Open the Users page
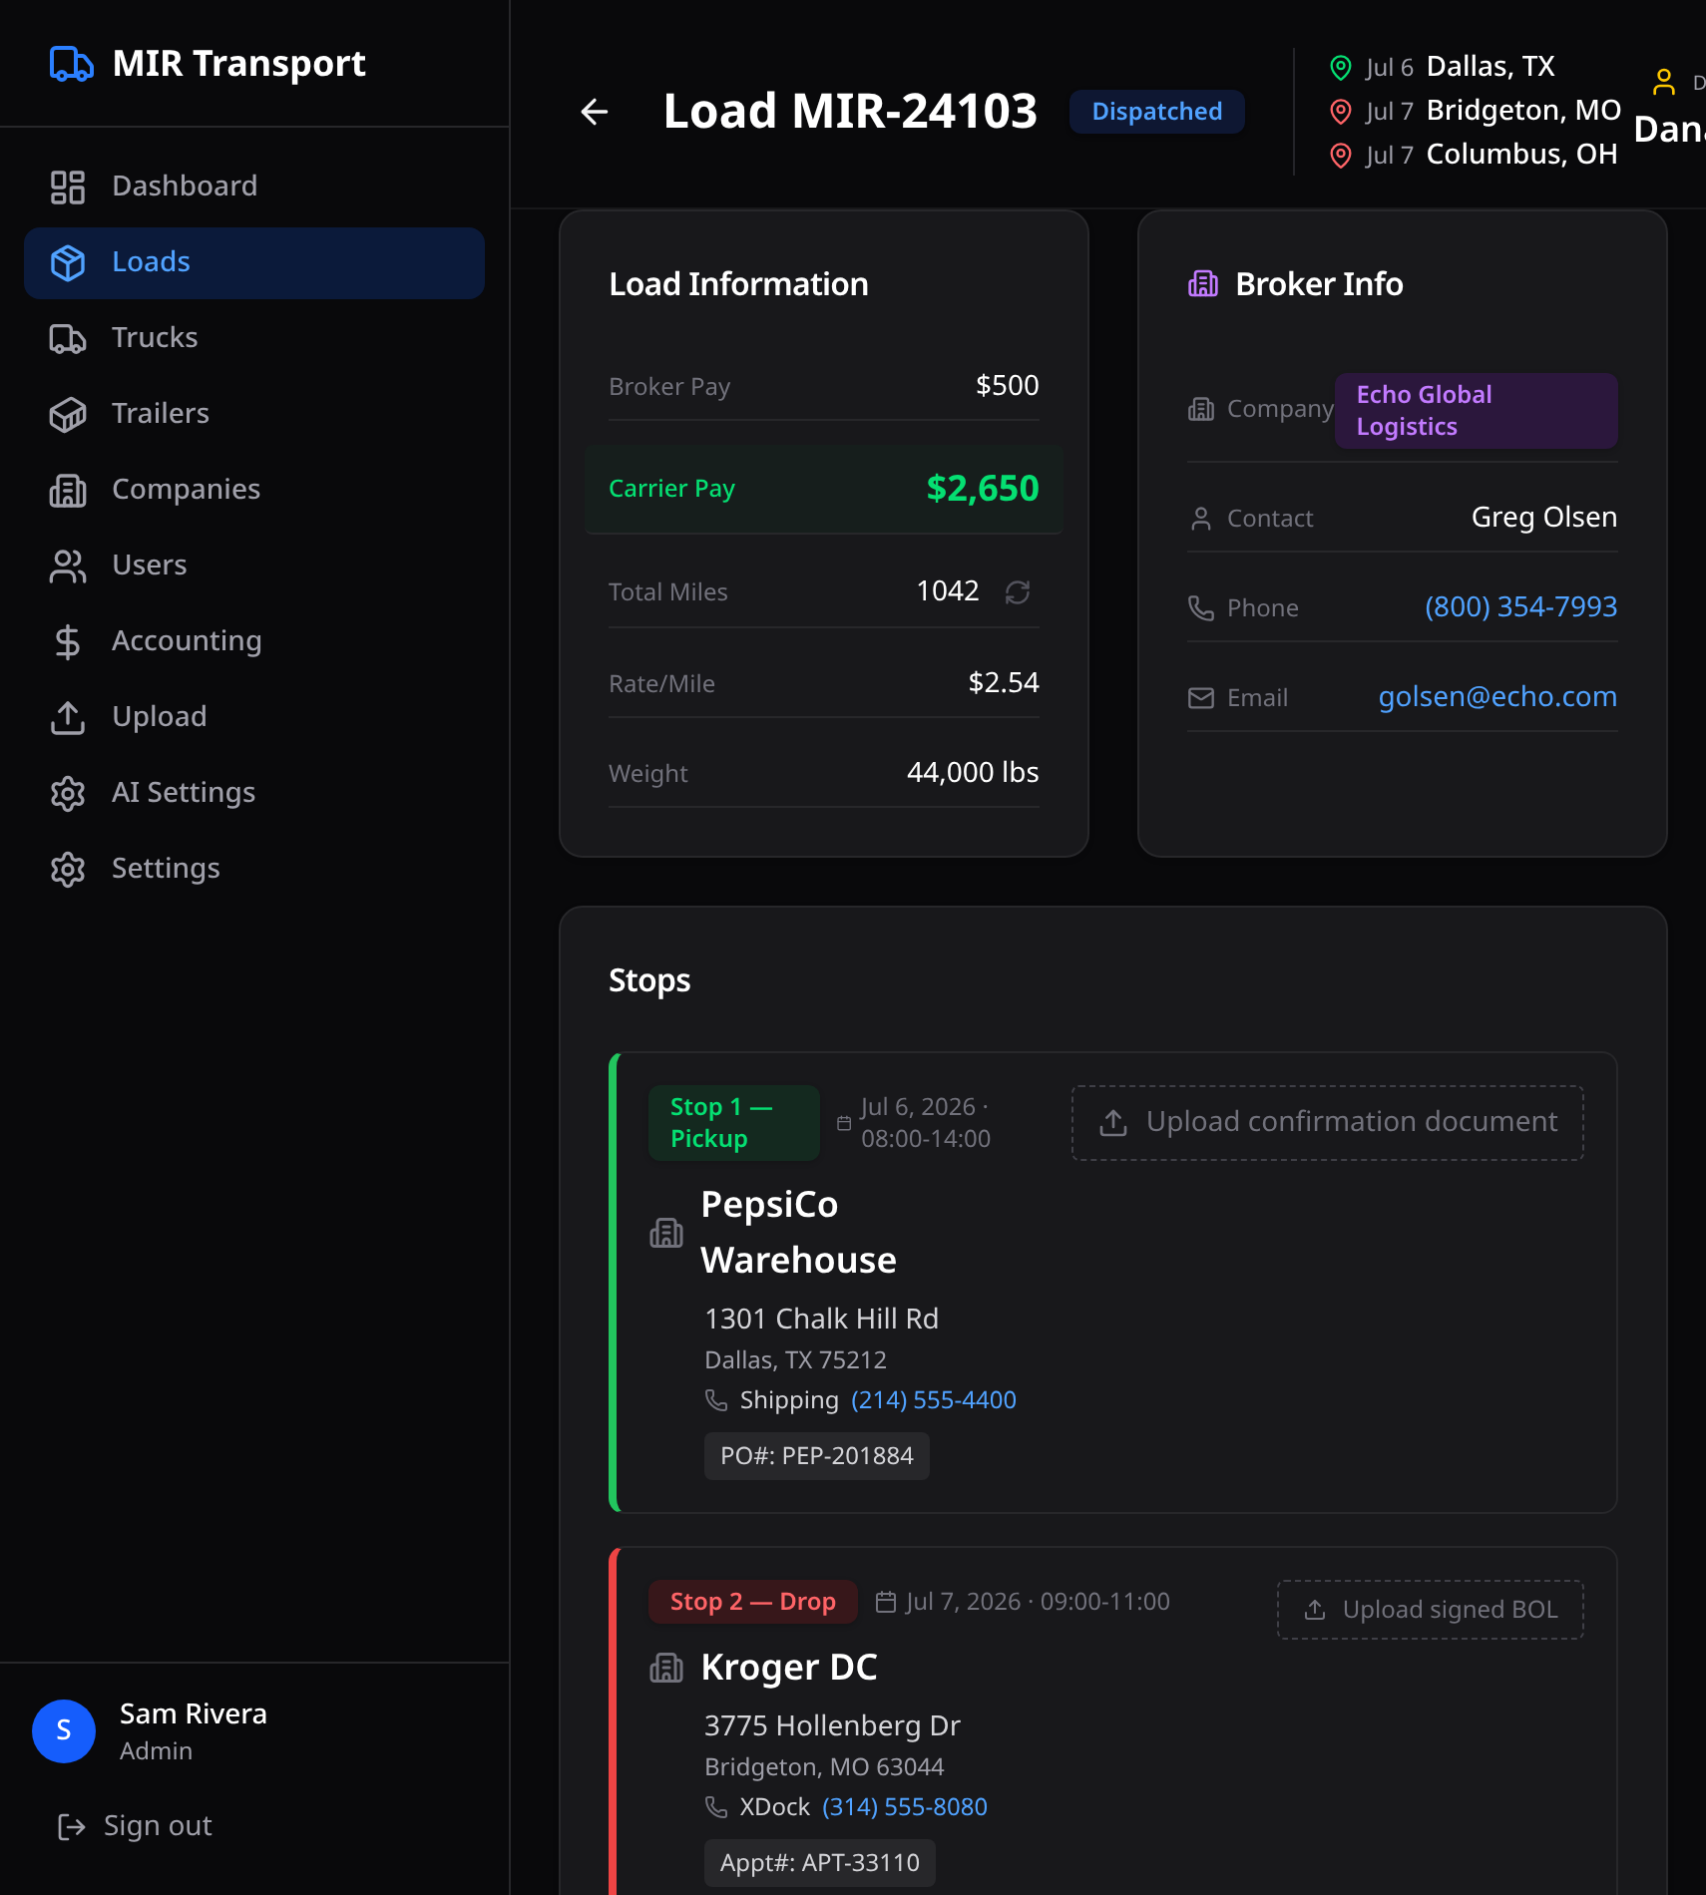The height and width of the screenshot is (1895, 1706). tap(254, 566)
